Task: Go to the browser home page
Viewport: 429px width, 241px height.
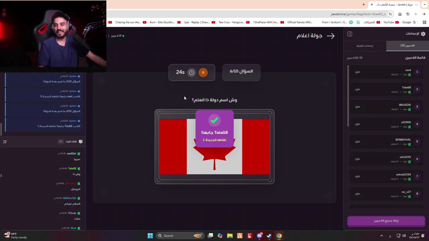Action: click(x=400, y=14)
